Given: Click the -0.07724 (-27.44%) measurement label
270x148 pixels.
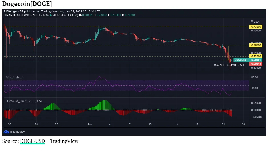Looking at the screenshot, I should (x=228, y=65).
